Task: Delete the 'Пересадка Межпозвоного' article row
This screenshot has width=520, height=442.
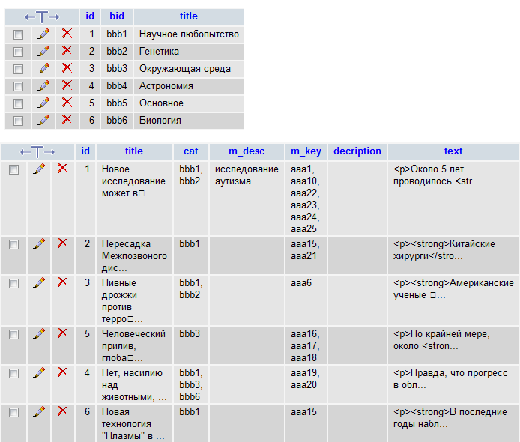Action: (x=62, y=243)
